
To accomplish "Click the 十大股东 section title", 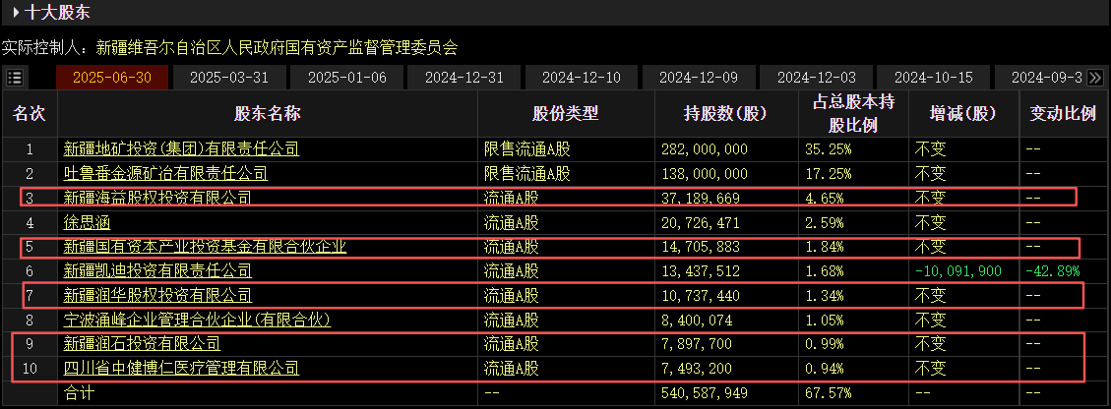I will 57,12.
